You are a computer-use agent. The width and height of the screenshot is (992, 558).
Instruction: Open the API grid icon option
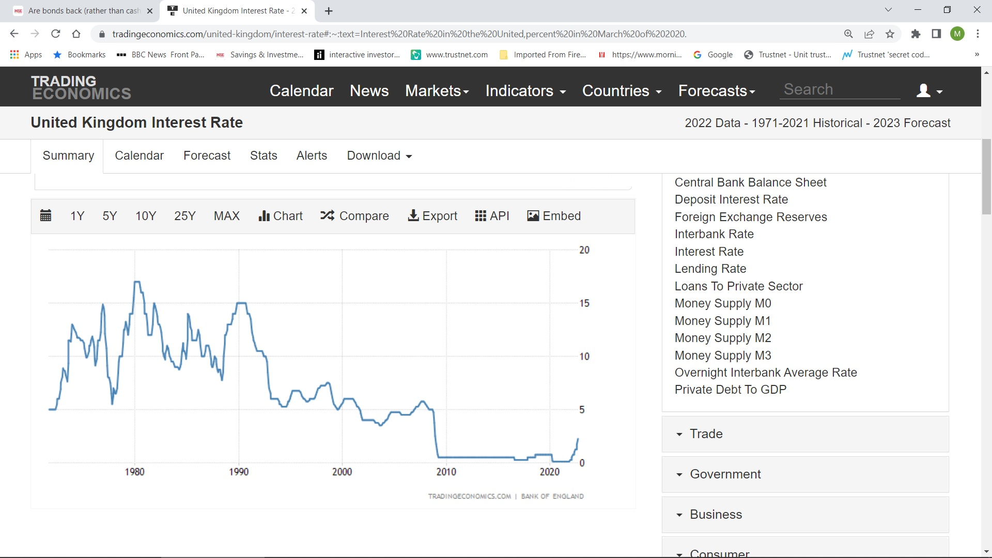coord(481,215)
